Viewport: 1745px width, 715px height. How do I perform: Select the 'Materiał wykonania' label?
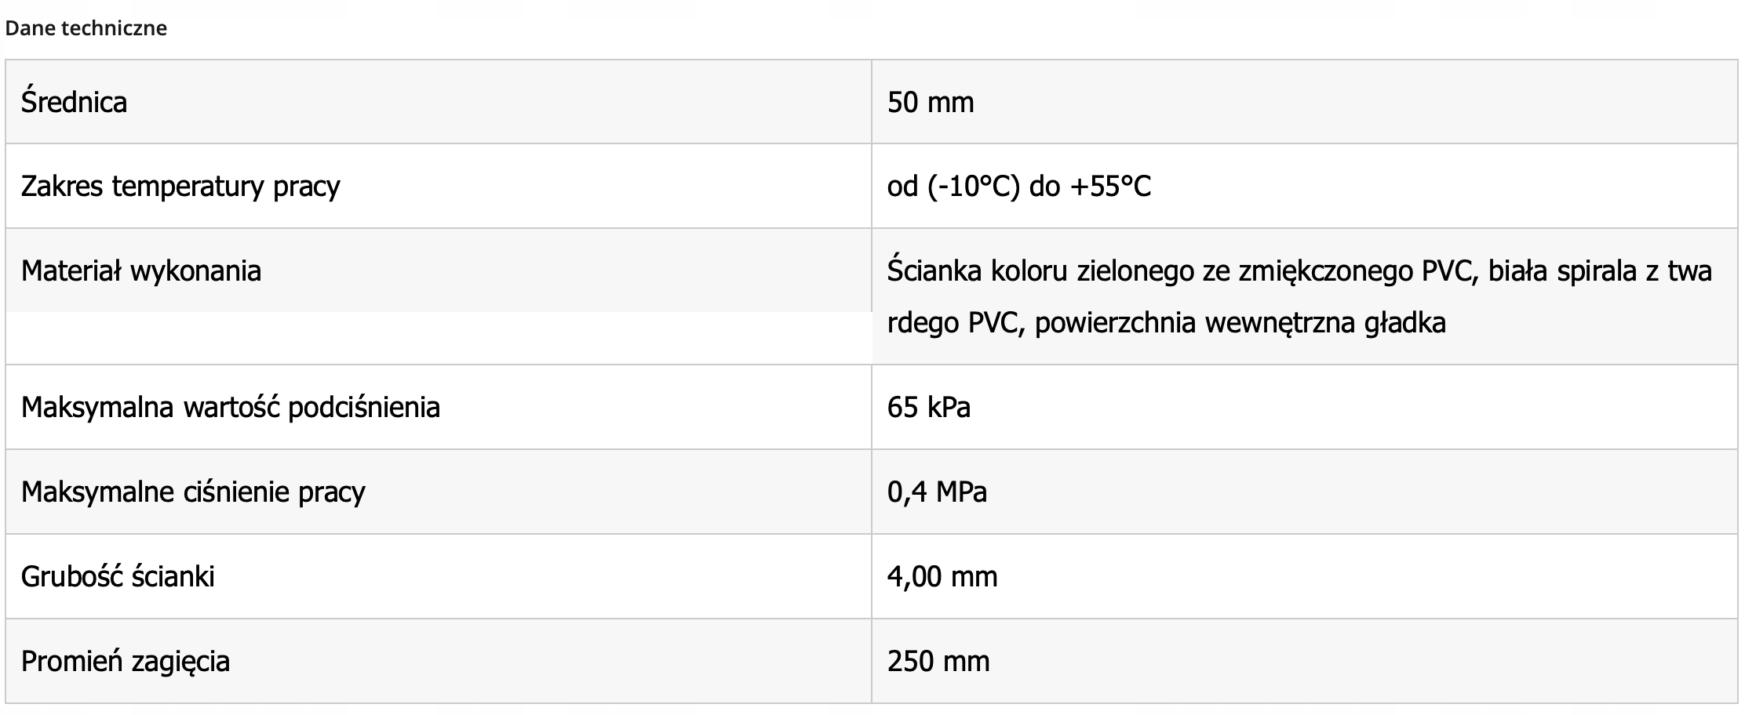(141, 270)
